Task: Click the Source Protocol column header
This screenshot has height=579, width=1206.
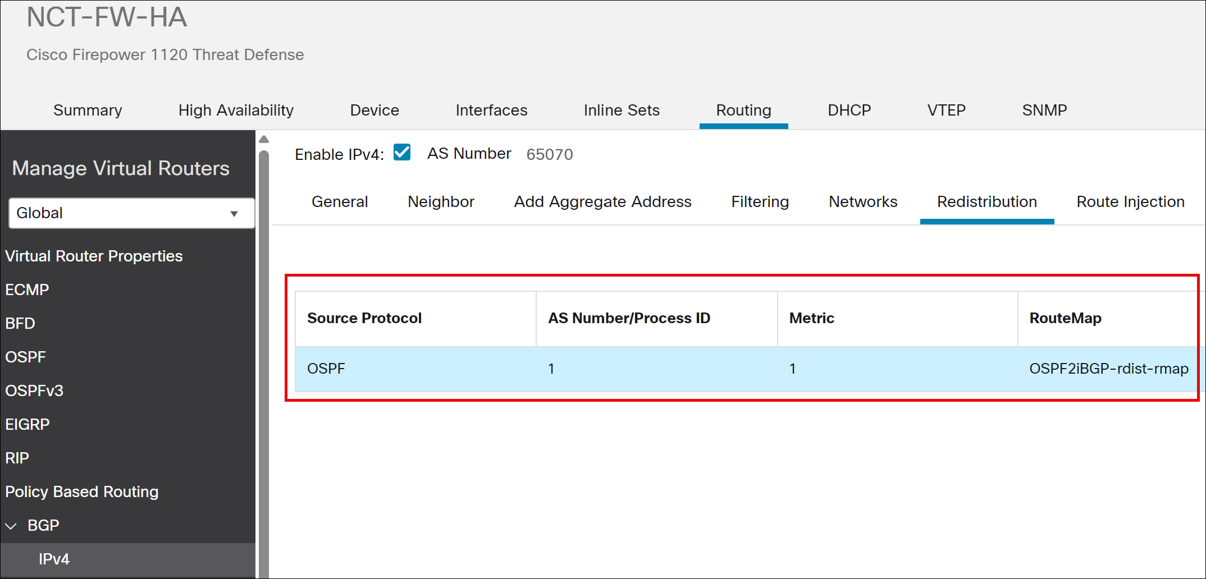Action: point(364,318)
